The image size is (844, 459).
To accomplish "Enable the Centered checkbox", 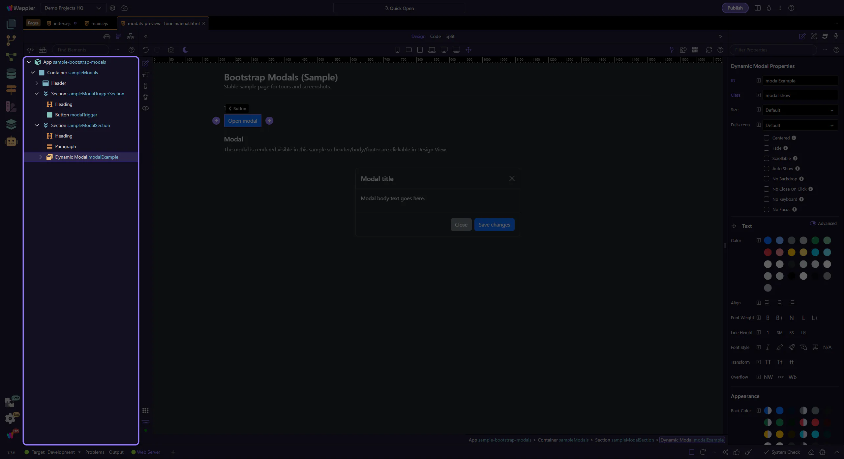I will (767, 138).
